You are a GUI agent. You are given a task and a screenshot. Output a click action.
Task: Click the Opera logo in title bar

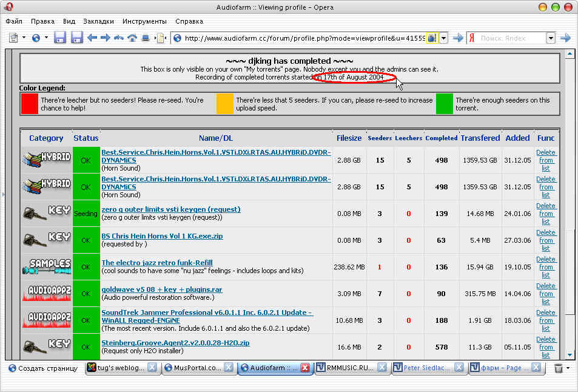click(x=9, y=7)
